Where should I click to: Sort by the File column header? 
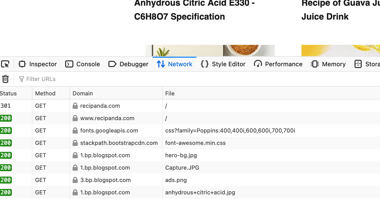point(170,93)
